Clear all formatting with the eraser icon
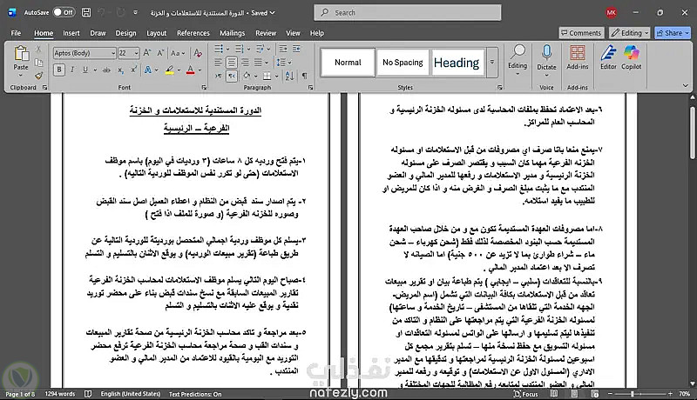 pyautogui.click(x=198, y=53)
